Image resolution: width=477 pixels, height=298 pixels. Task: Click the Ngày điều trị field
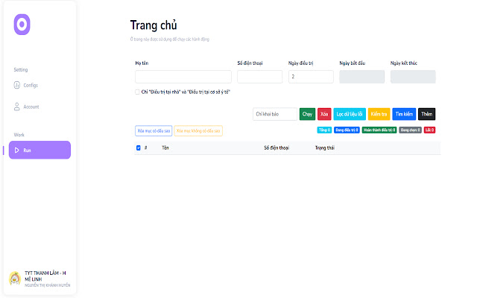pos(311,77)
